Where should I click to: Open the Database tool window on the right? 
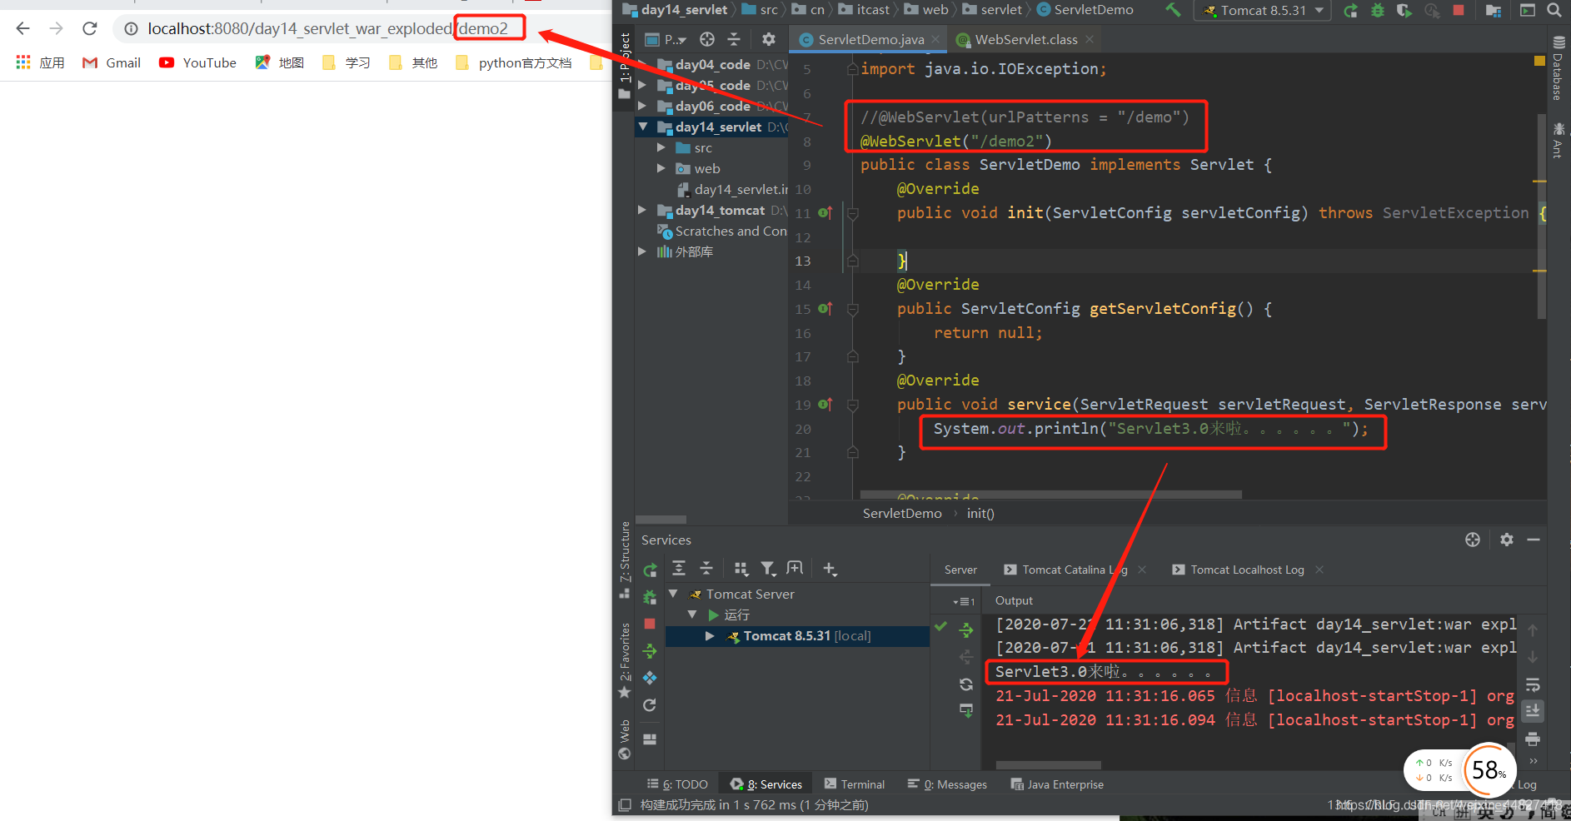pos(1558,68)
